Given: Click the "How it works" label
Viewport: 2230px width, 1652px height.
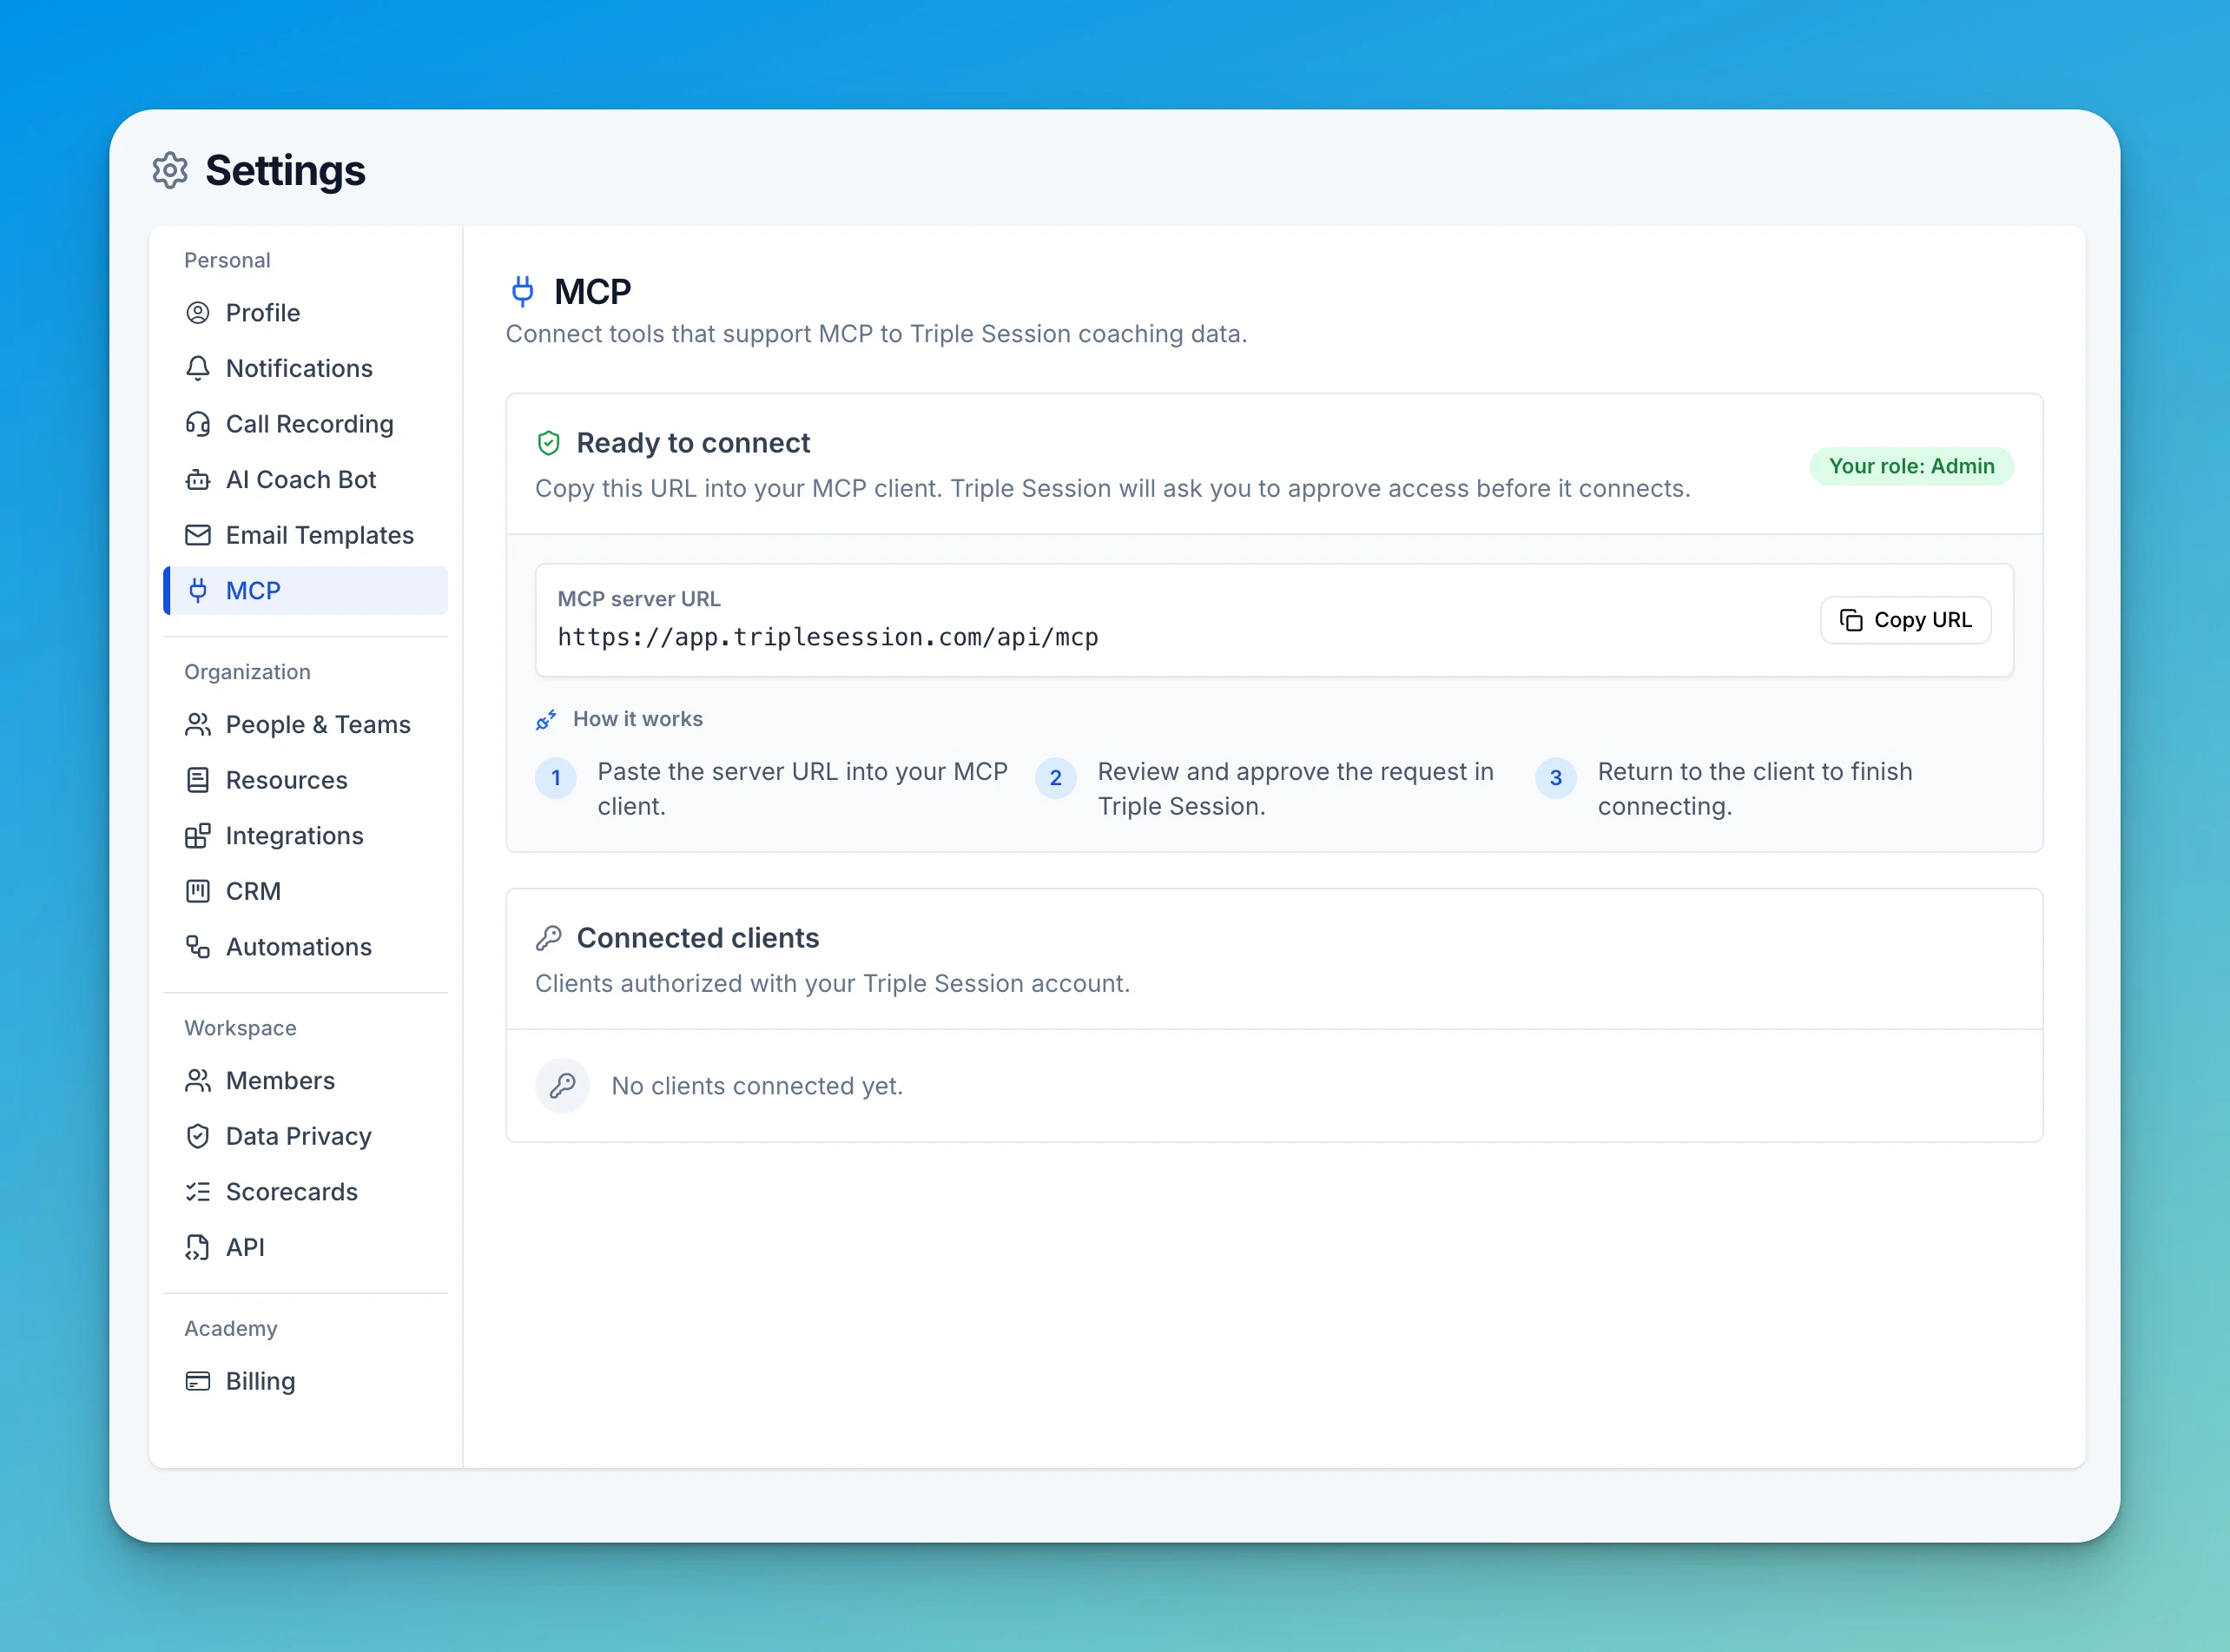Looking at the screenshot, I should [637, 719].
